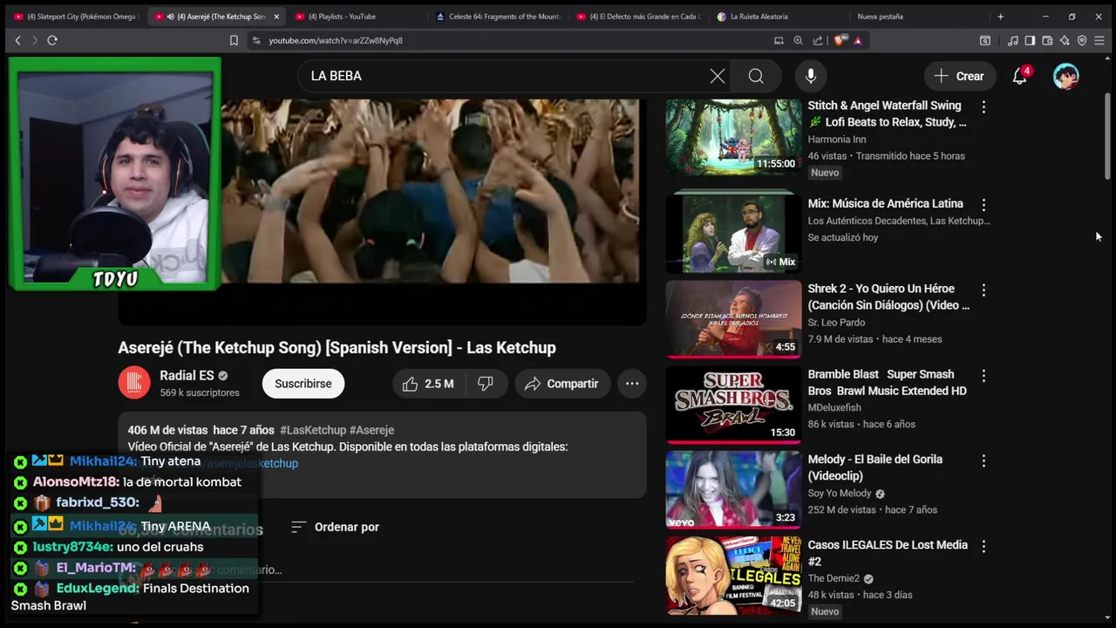Open the Ordenar por sort dropdown

(x=335, y=527)
